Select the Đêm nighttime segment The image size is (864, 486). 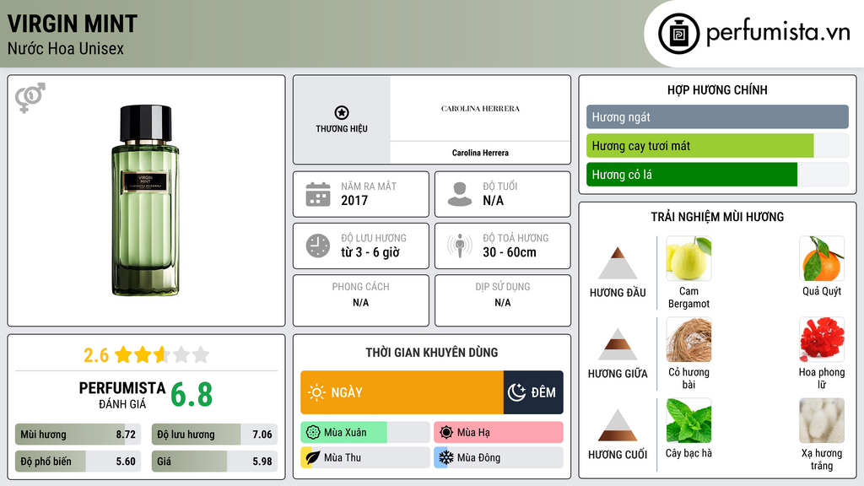click(x=533, y=392)
